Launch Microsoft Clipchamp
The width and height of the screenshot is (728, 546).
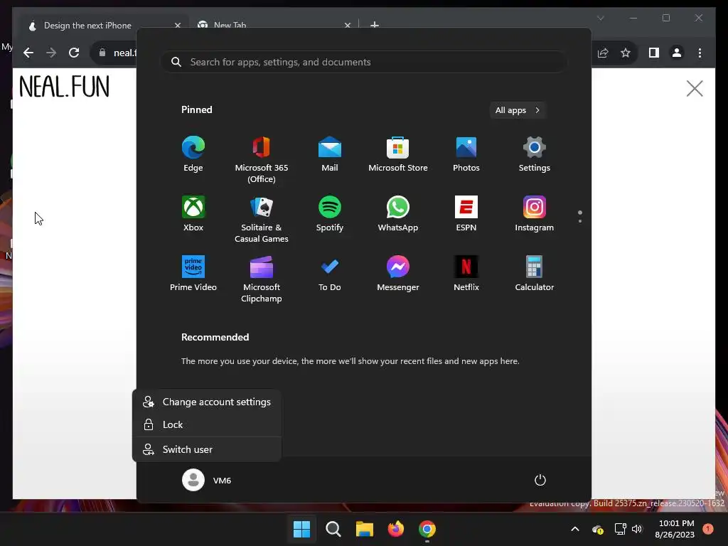[262, 279]
